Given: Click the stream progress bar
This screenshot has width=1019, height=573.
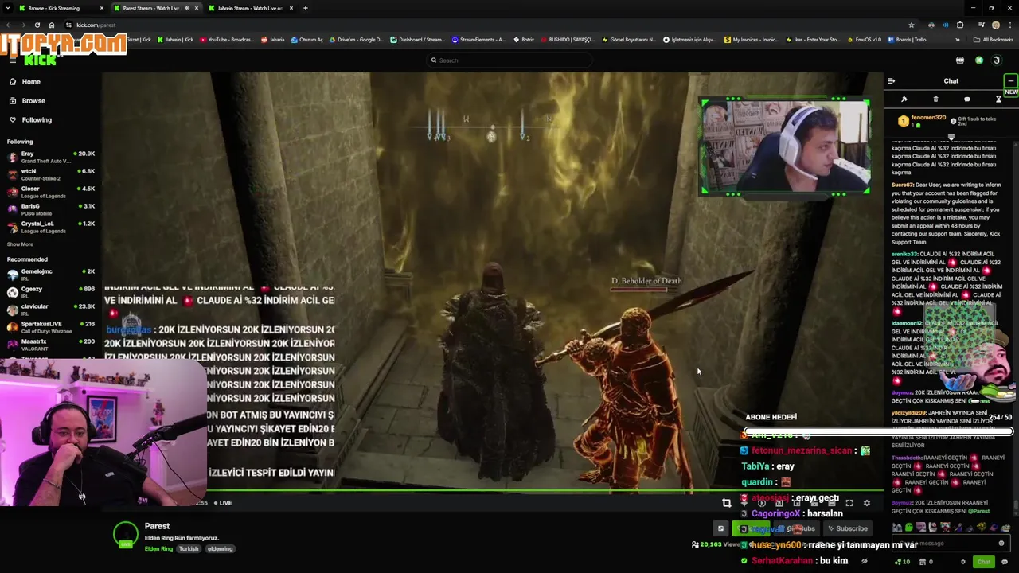Looking at the screenshot, I should tap(492, 490).
